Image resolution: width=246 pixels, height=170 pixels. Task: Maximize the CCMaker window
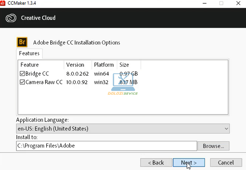[x=221, y=3]
